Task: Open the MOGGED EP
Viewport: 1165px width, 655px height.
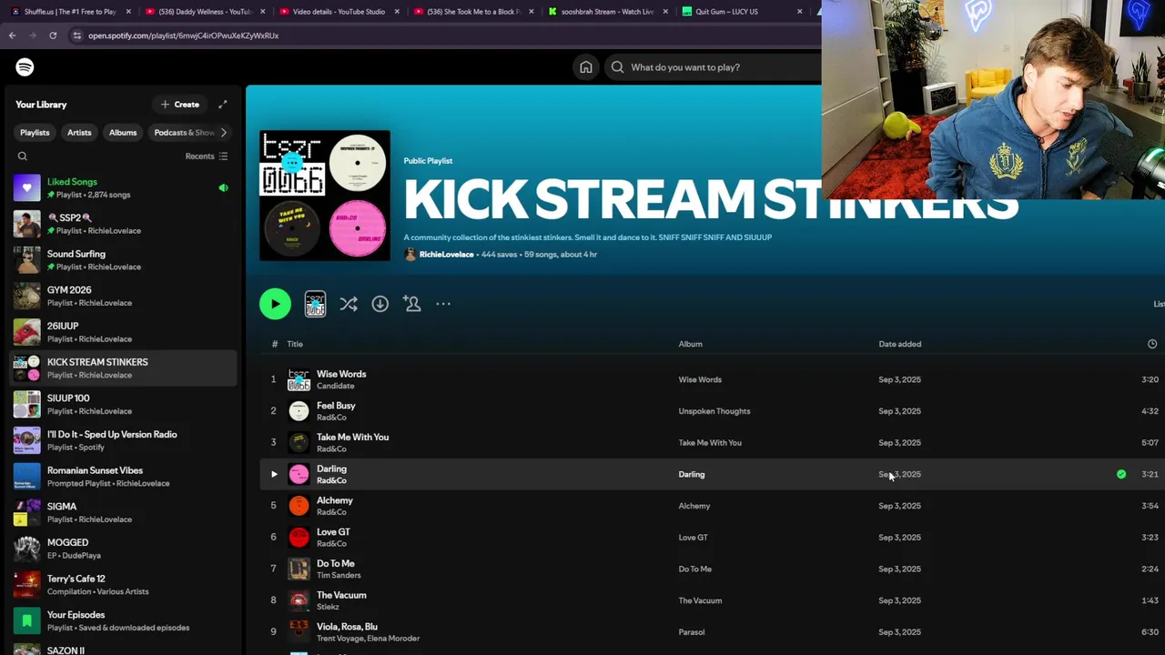Action: click(x=122, y=549)
